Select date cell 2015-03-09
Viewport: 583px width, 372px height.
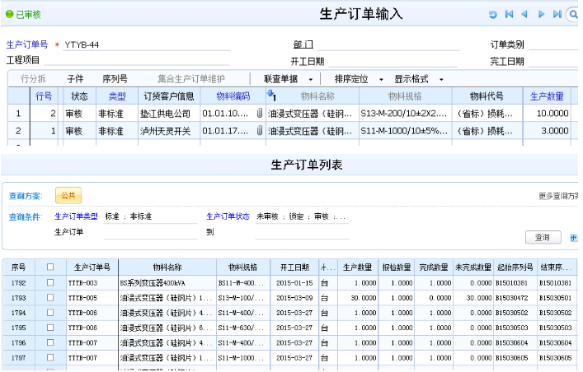(x=294, y=298)
